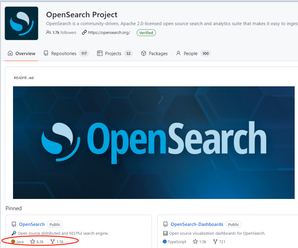Screen dimensions: 298x248
Task: Click the person icon on People tab
Action: point(178,53)
